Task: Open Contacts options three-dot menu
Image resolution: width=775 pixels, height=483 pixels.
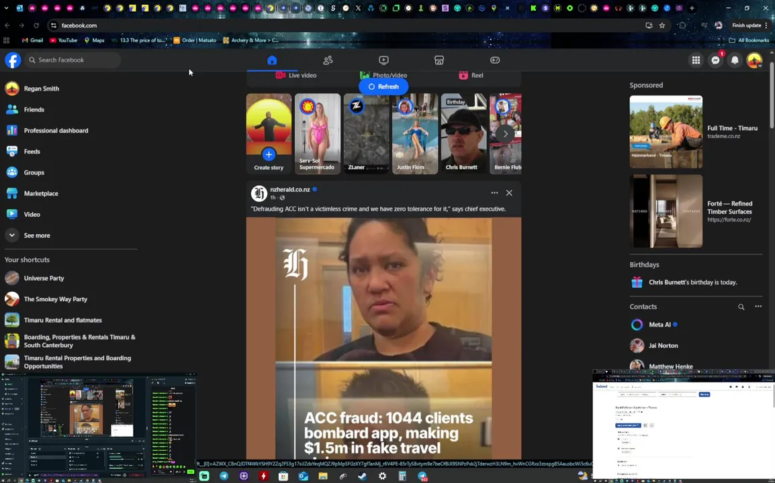Action: (758, 307)
